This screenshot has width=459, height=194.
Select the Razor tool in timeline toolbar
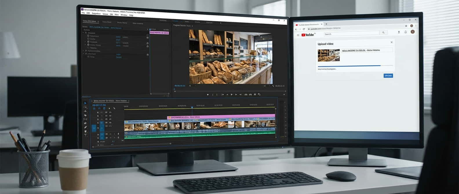pos(85,115)
